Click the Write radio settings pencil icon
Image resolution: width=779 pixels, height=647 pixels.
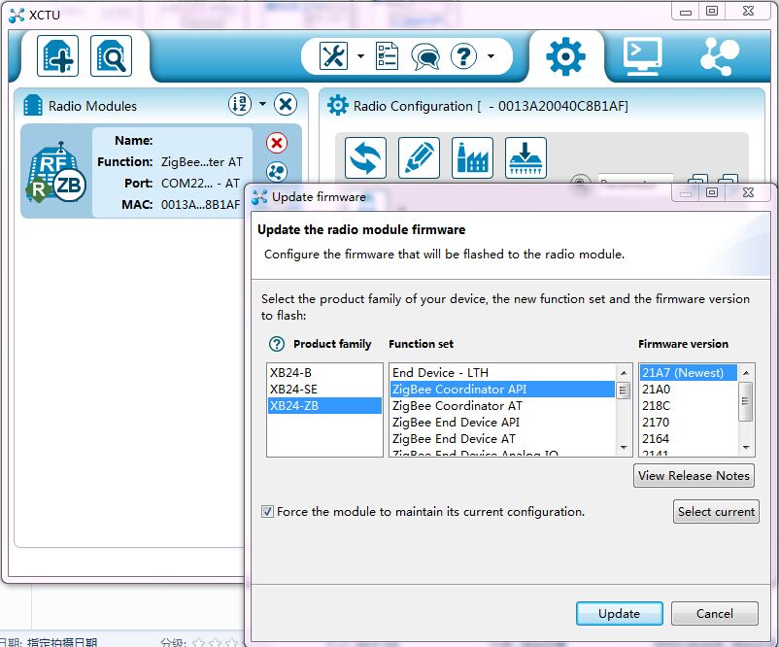[x=419, y=158]
